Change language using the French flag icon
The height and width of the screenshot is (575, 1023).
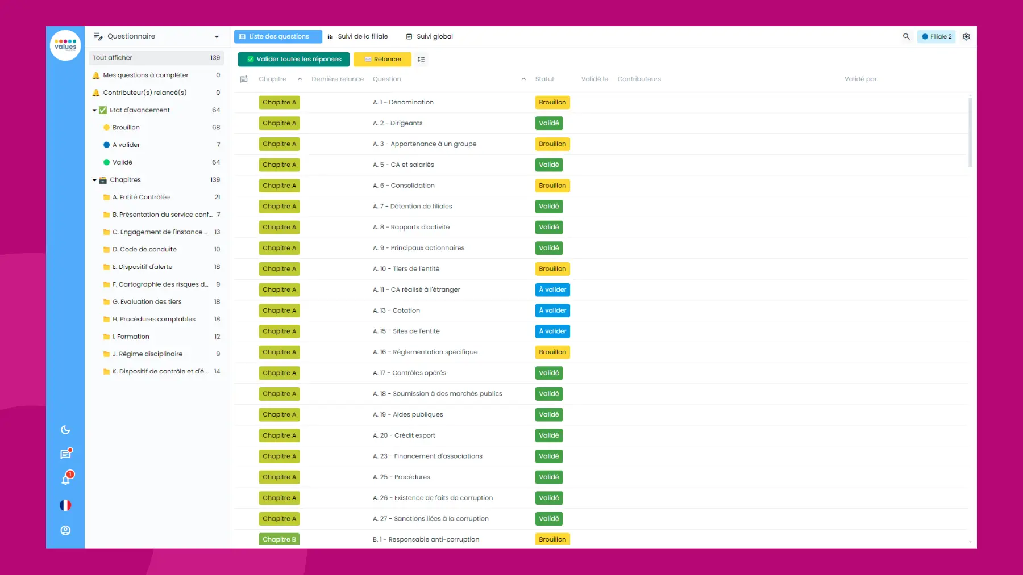65,504
